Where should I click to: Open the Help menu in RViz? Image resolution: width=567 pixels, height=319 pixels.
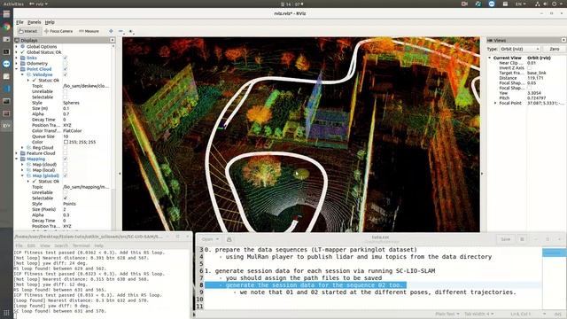point(50,22)
